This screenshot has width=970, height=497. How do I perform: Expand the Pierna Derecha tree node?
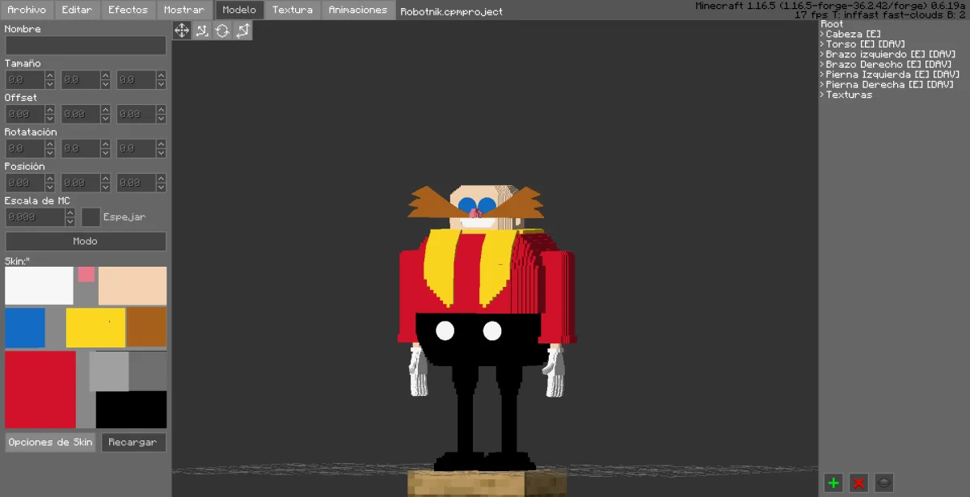point(822,85)
